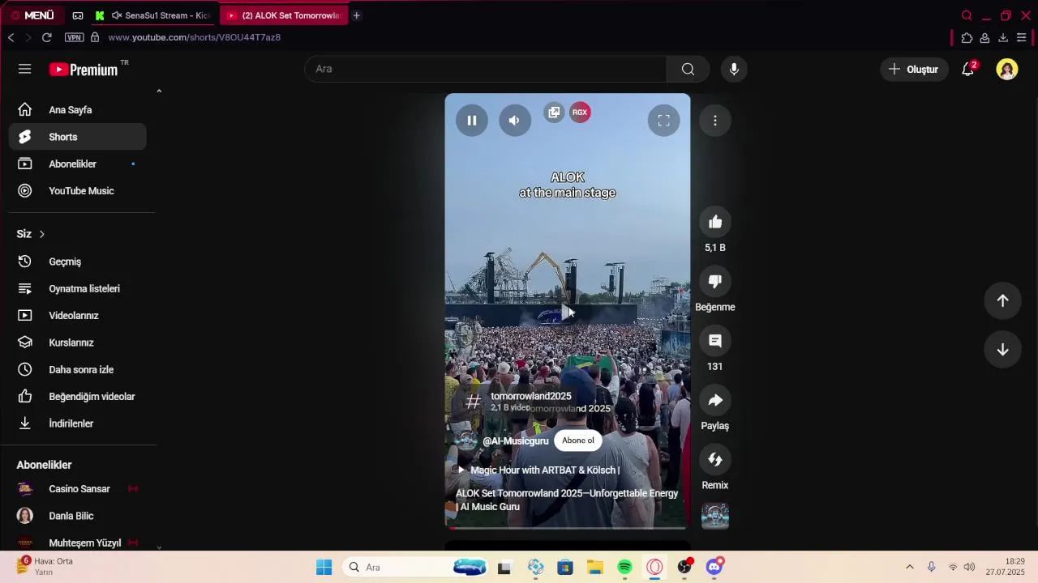Start voice search with microphone icon
1038x583 pixels.
[x=734, y=69]
